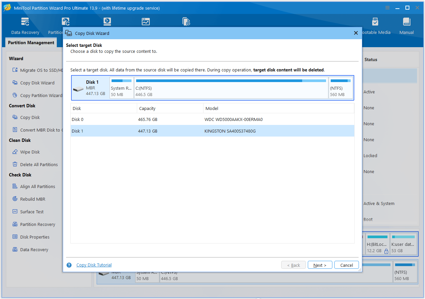425x299 pixels.
Task: Click the Capacity column header
Action: pos(170,108)
